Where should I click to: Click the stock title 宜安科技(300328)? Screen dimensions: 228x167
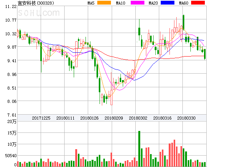click(36, 3)
